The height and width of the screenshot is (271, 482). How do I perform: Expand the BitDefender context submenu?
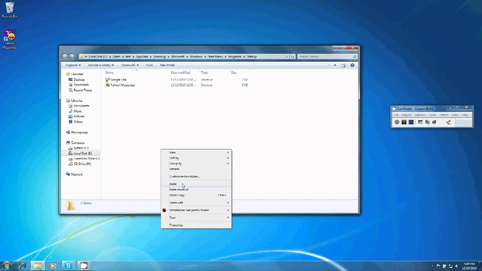tap(196, 210)
